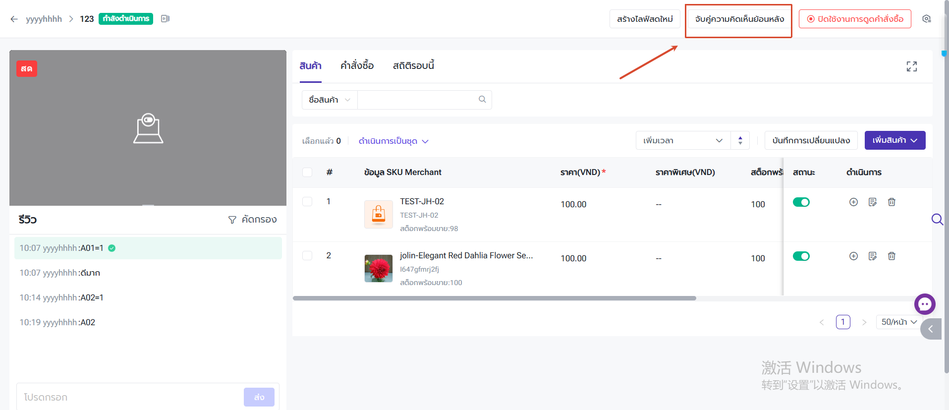Turn off status toggle for jolin-Elegant Red Dahlia
The height and width of the screenshot is (410, 949).
[x=801, y=256]
